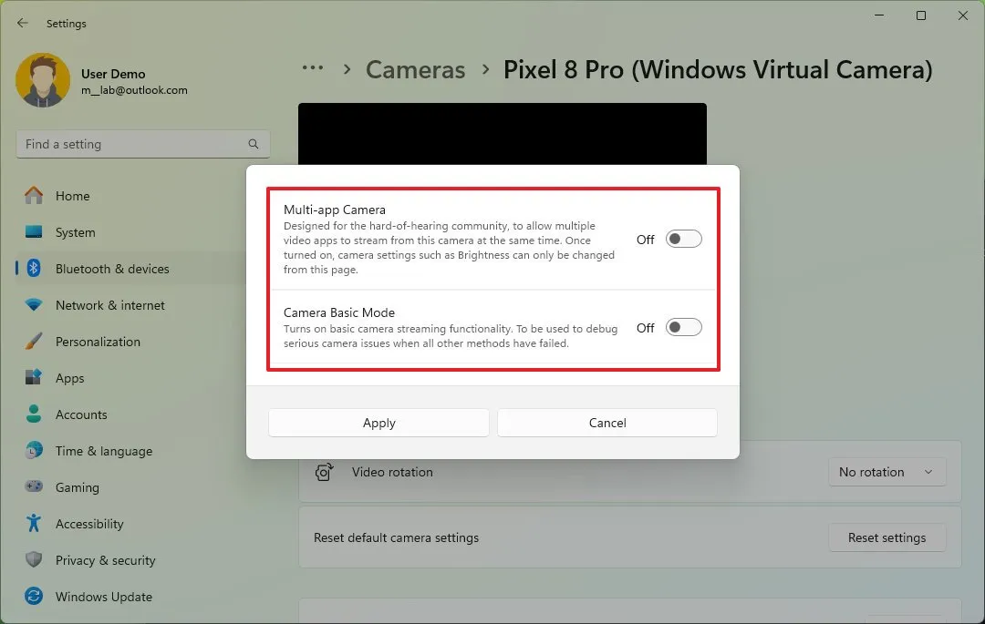Click the back arrow in Settings

(23, 23)
